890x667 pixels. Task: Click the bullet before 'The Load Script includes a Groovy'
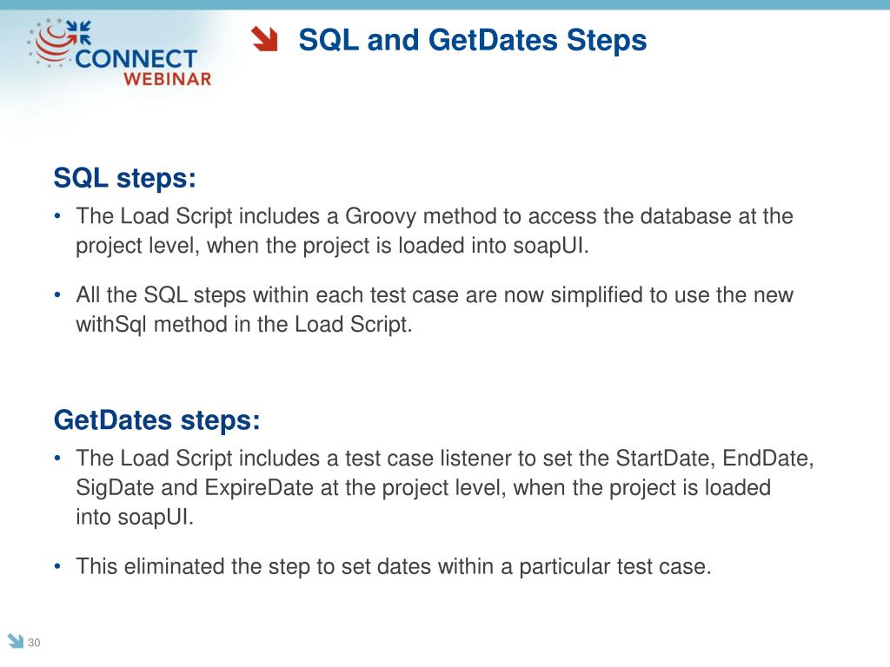coord(57,216)
